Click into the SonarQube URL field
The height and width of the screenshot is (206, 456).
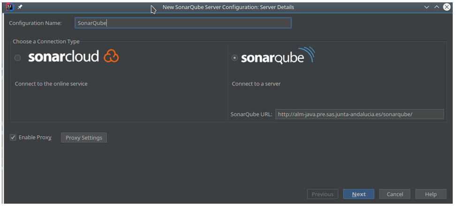tap(359, 114)
